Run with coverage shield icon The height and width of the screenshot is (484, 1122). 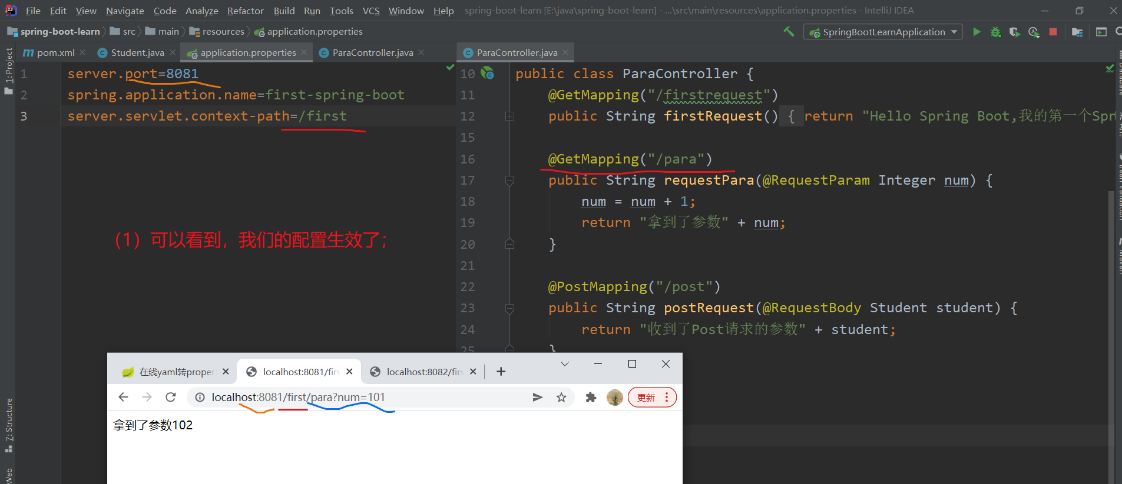1014,32
